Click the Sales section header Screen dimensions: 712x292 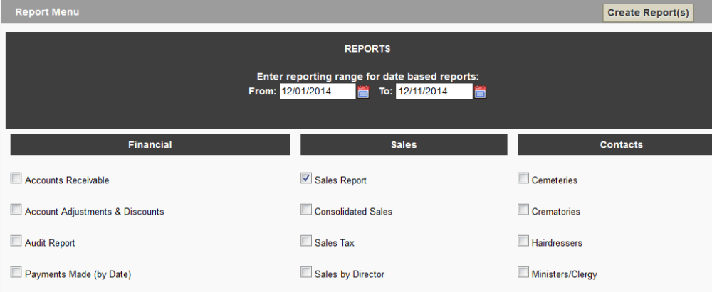[404, 145]
